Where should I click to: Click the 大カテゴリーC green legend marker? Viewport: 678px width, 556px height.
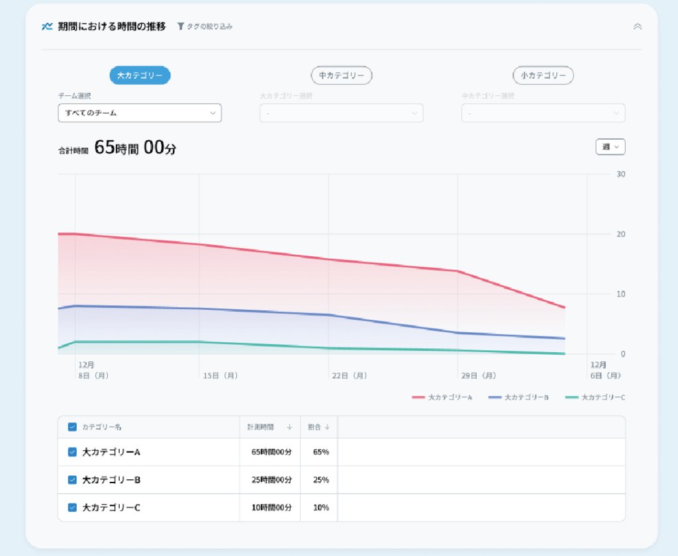coord(571,397)
